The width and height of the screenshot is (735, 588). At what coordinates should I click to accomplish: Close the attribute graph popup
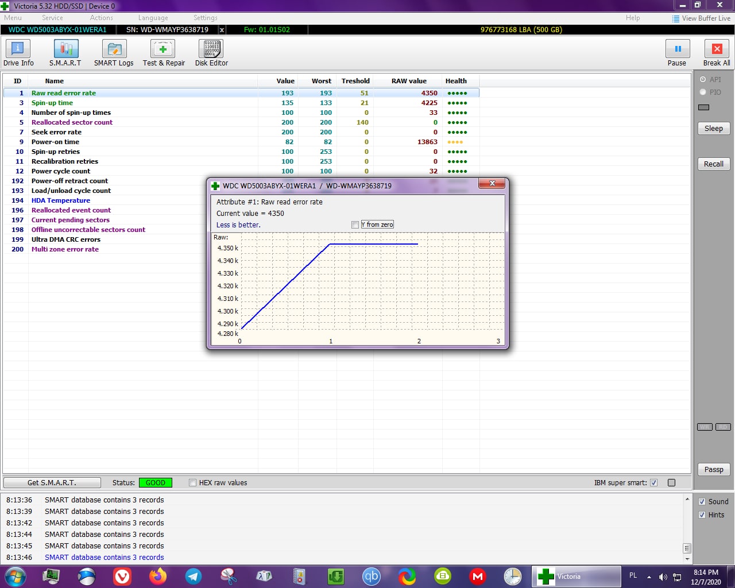point(492,184)
